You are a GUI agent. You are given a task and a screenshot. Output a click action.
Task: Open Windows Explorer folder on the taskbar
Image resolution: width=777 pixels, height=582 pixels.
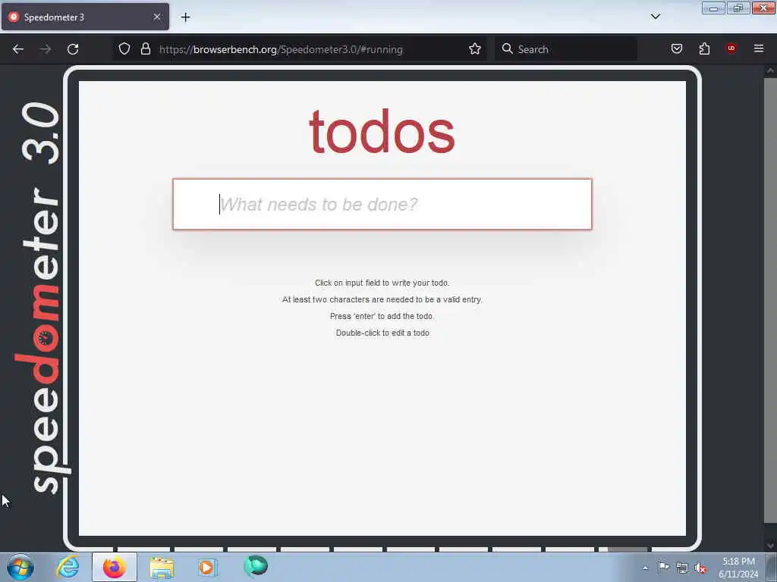(162, 567)
